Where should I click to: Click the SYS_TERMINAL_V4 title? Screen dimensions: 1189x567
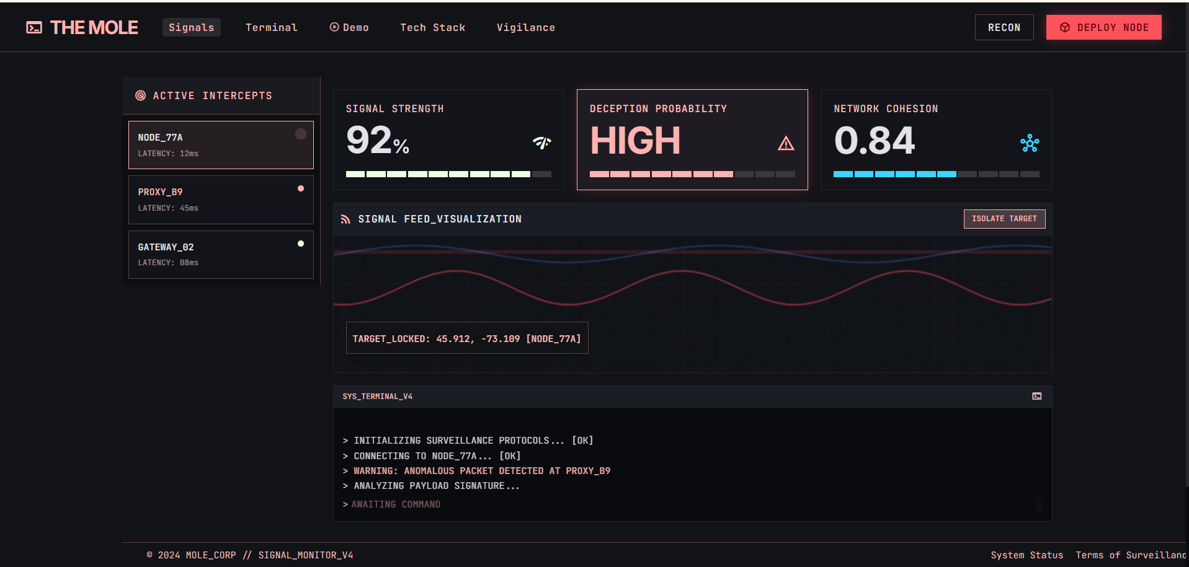coord(377,397)
